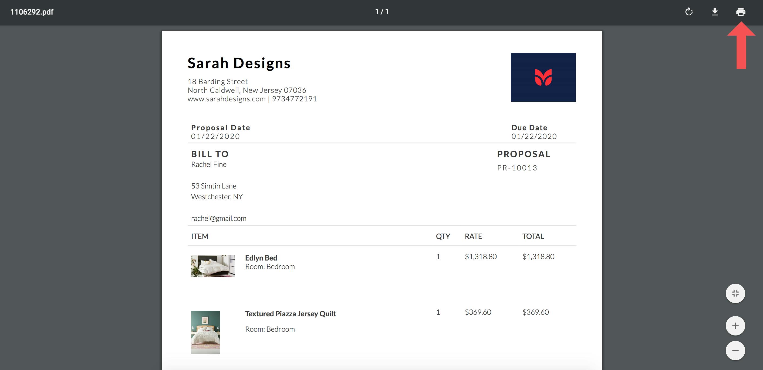Select the Bill To name Rachel Fine
The height and width of the screenshot is (370, 763).
coord(208,164)
